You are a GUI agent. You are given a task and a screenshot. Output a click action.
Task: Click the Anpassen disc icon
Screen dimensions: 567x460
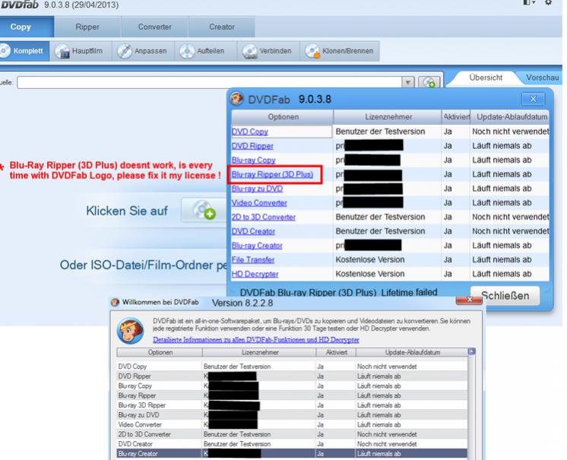[125, 52]
